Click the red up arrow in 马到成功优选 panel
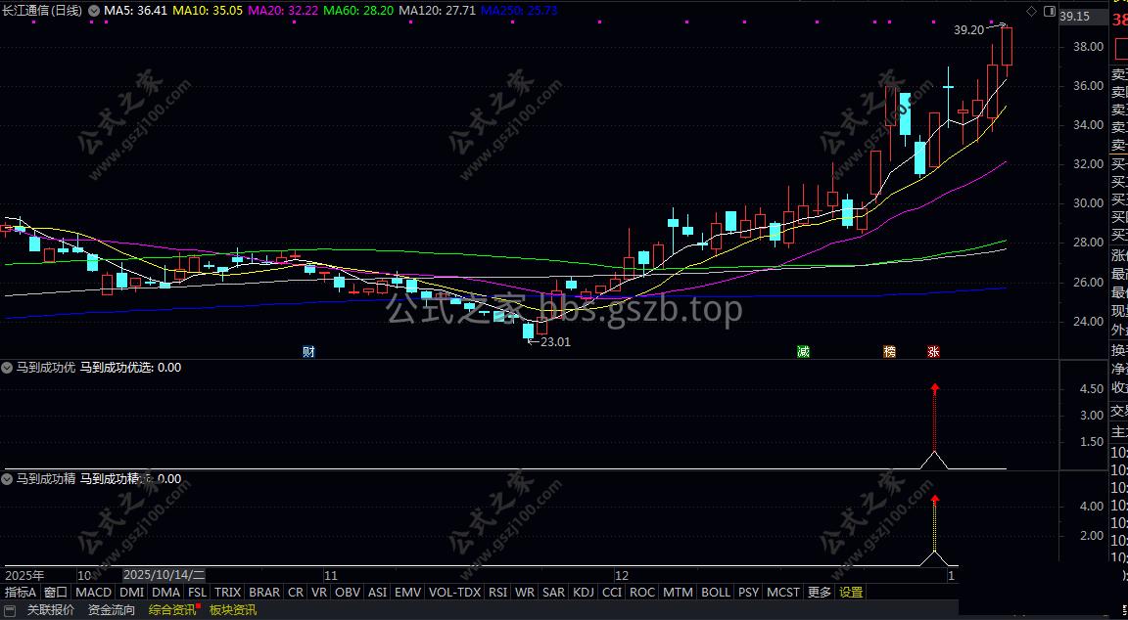 point(934,388)
